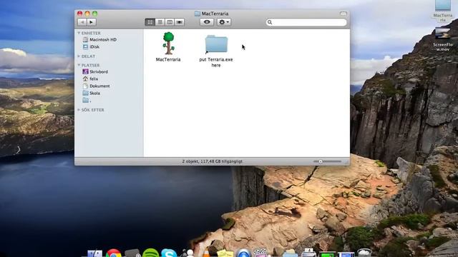Click the felix house icon

click(x=85, y=79)
